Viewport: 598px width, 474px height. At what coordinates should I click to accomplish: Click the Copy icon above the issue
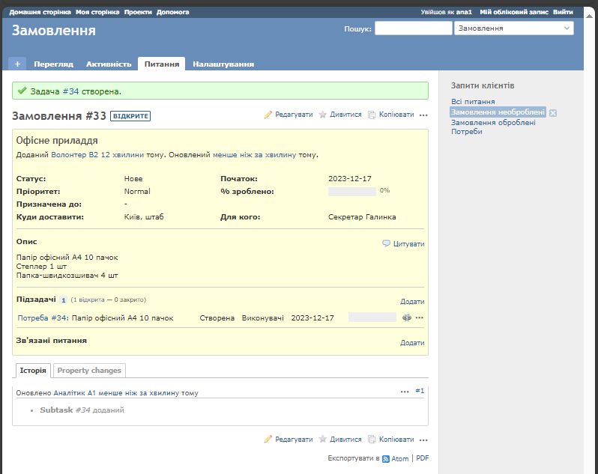(372, 115)
